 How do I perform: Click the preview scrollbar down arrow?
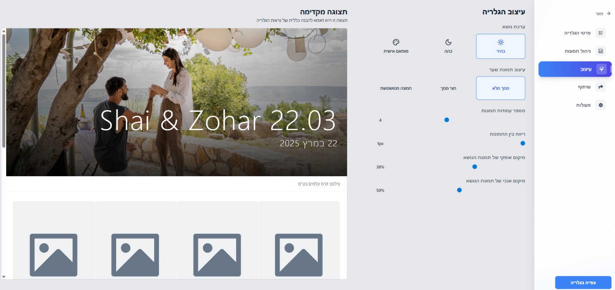[x=4, y=277]
